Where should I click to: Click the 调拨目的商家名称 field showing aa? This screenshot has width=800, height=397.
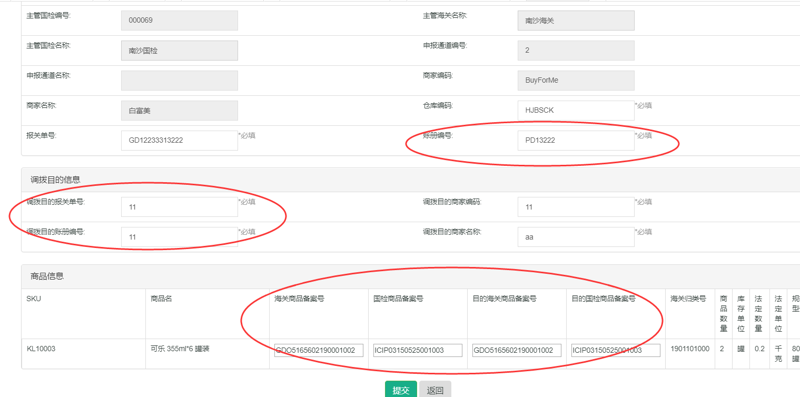point(575,236)
